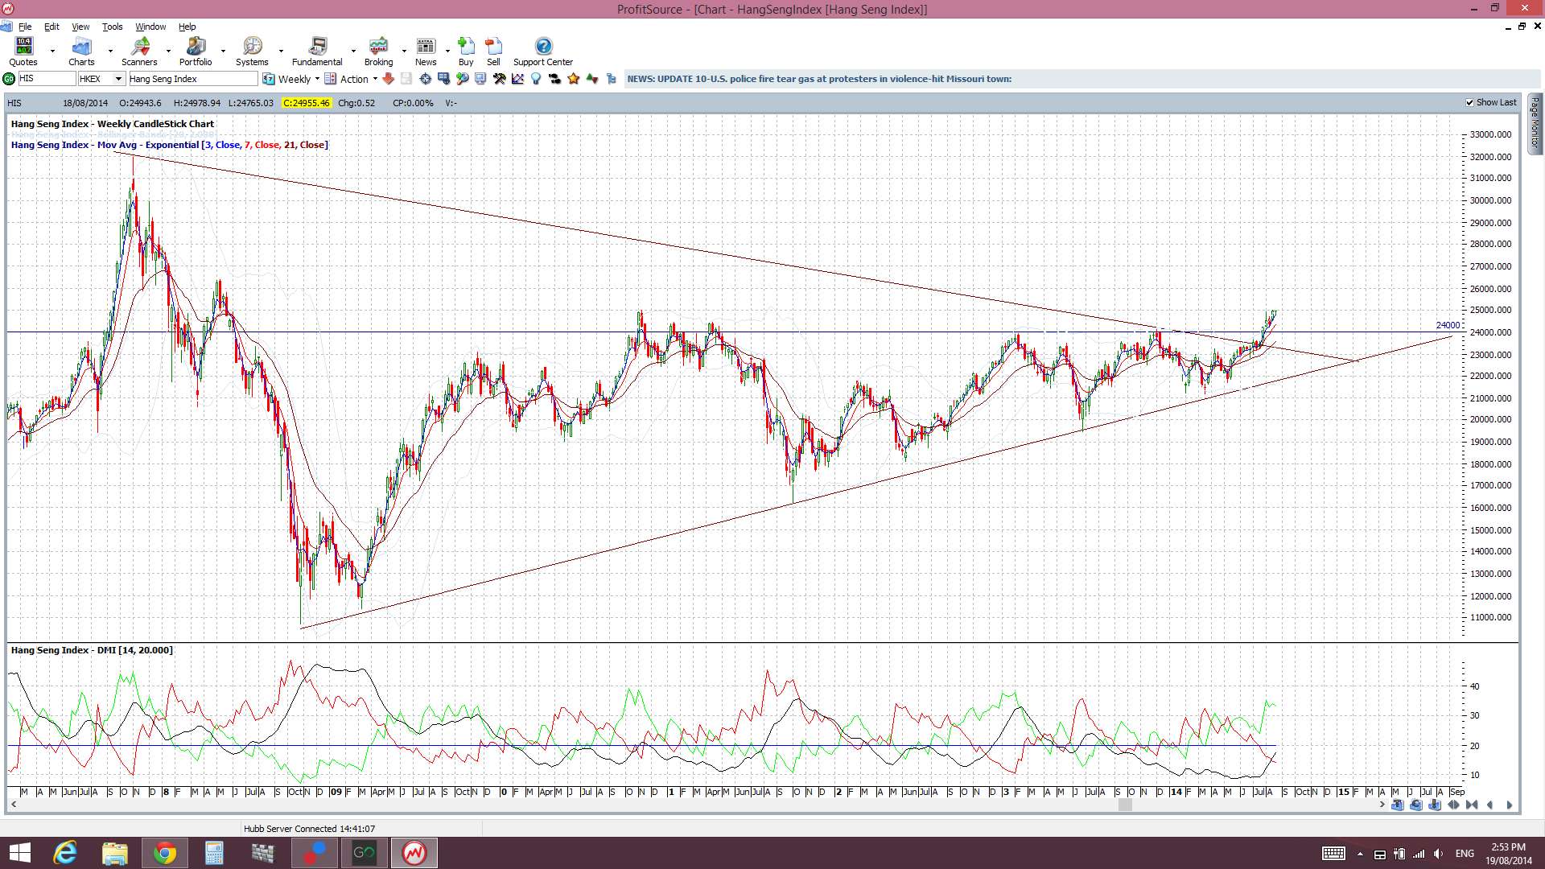Image resolution: width=1545 pixels, height=869 pixels.
Task: Click the magnifier zoom tool icon
Action: pos(462,79)
